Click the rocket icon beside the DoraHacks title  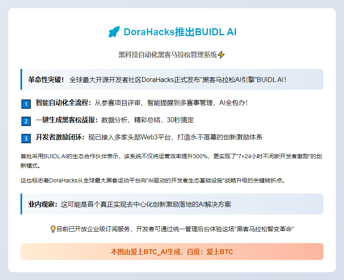pyautogui.click(x=114, y=32)
